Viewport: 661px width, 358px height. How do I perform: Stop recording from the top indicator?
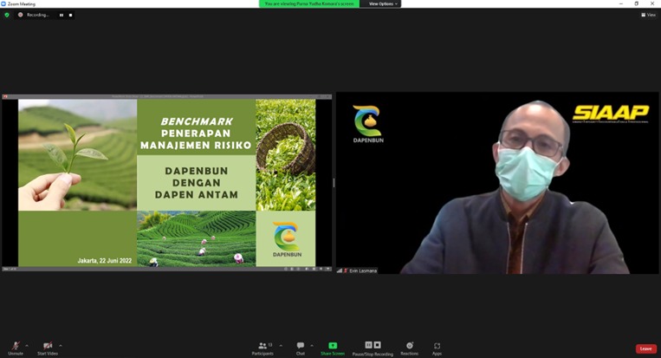coord(70,15)
